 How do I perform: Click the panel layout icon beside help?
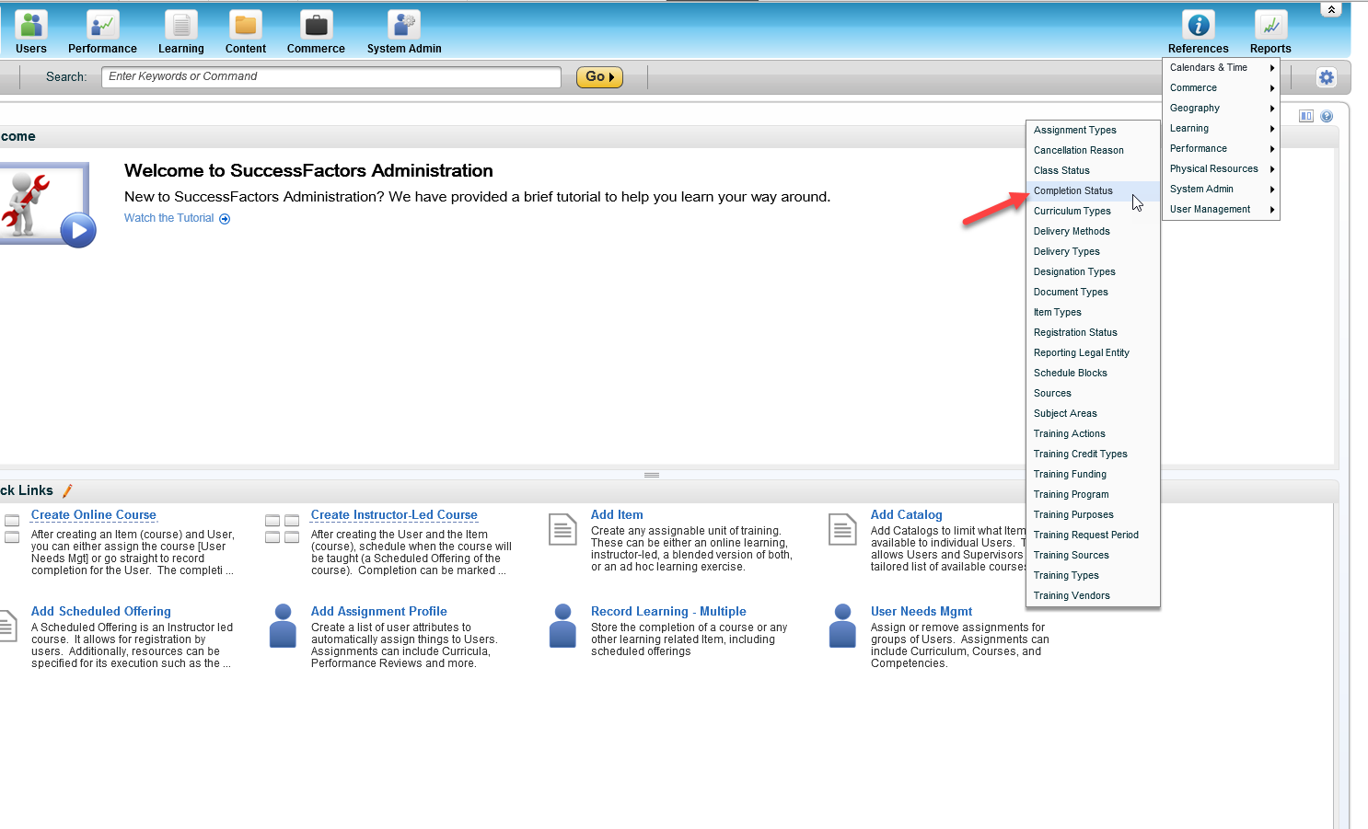pyautogui.click(x=1306, y=116)
